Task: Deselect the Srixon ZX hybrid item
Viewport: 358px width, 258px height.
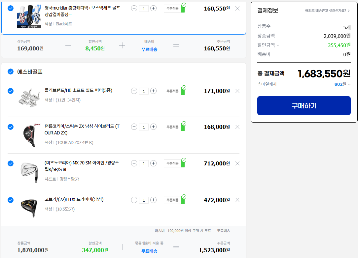Action: tap(11, 127)
